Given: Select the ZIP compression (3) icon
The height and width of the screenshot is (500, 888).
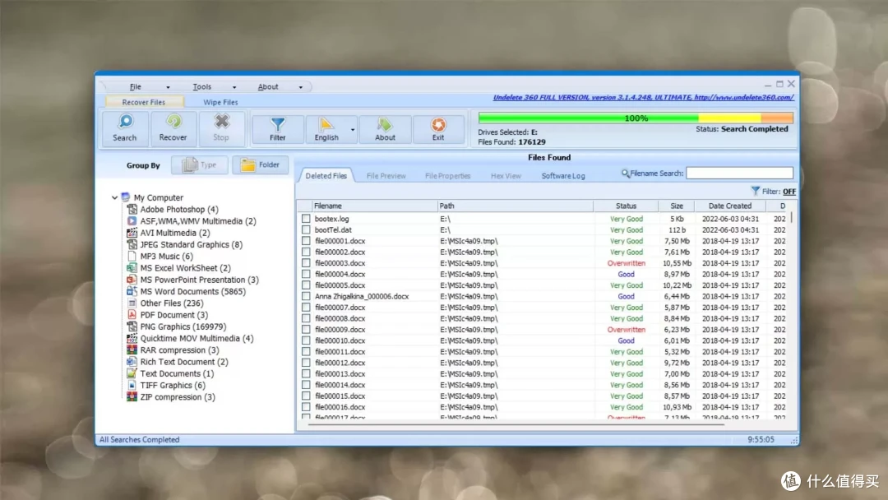Looking at the screenshot, I should 132,397.
